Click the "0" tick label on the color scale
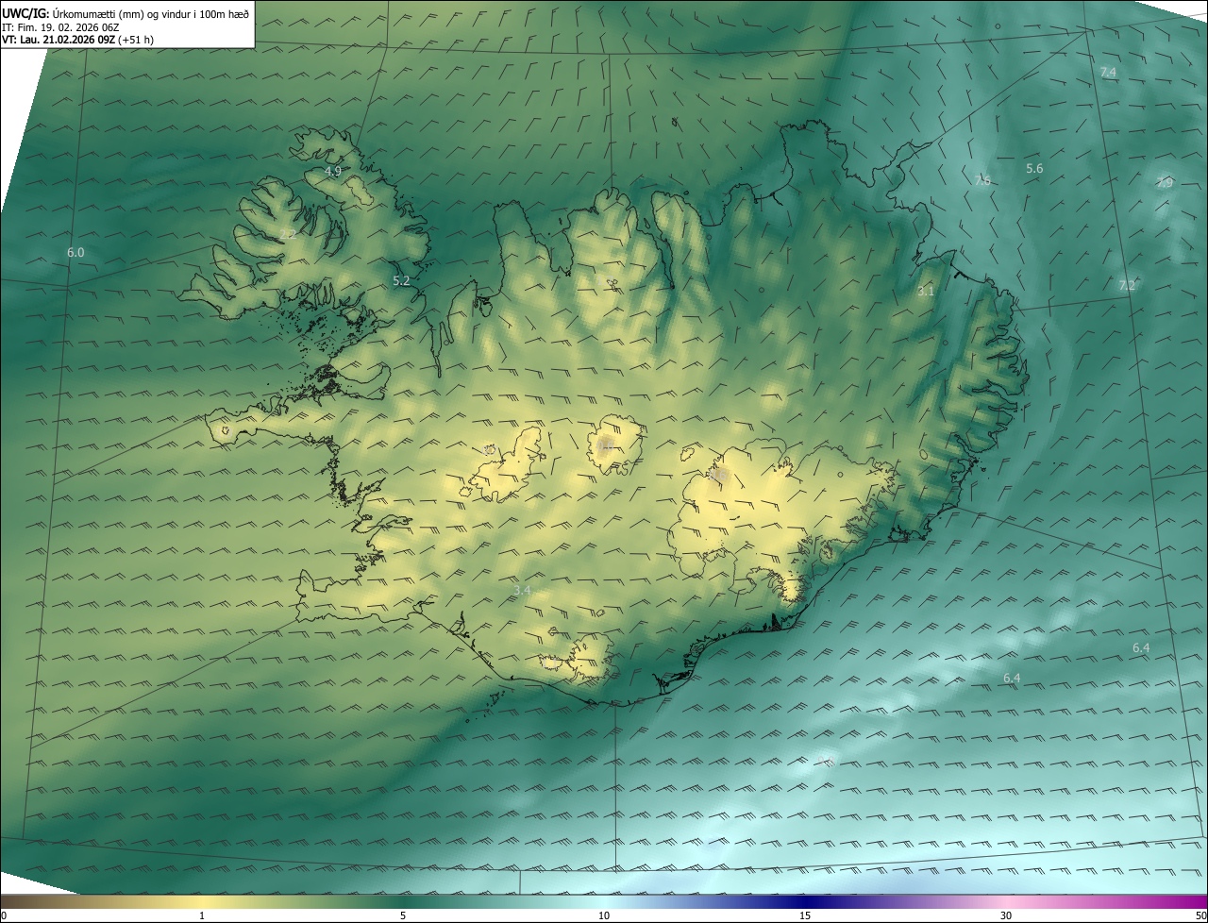This screenshot has height=923, width=1208. coord(4,915)
